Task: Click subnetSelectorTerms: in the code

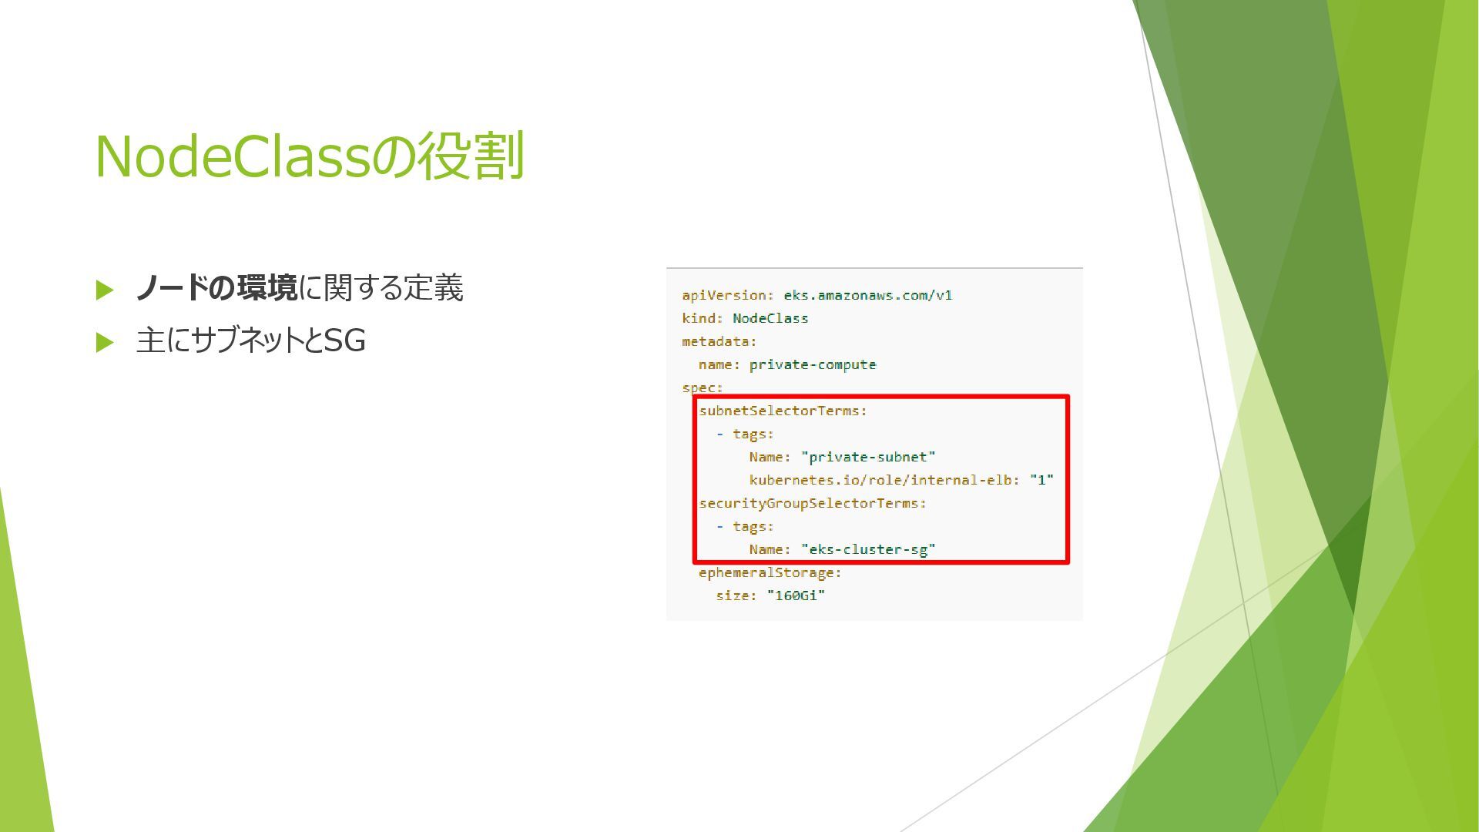Action: [x=783, y=411]
